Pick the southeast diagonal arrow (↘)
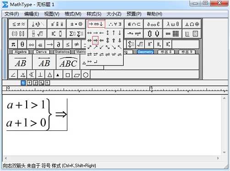Viewport: 230px width, 171px height. tap(114, 47)
